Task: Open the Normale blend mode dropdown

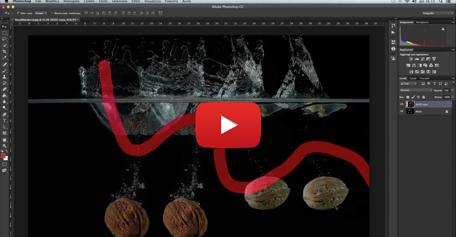Action: 416,90
